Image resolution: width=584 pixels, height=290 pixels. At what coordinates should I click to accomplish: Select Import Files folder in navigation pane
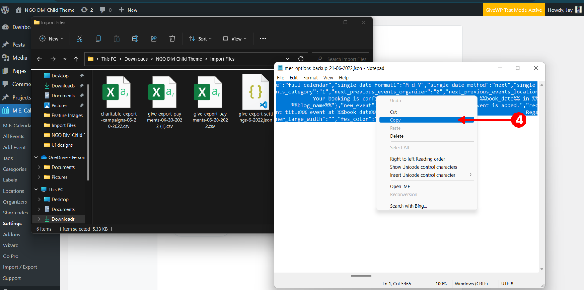60,125
